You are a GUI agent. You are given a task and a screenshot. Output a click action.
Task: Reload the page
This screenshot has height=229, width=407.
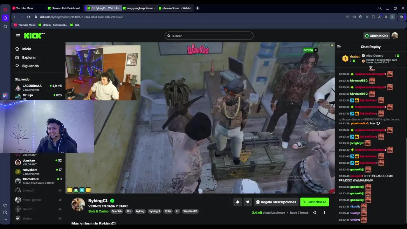[29, 17]
